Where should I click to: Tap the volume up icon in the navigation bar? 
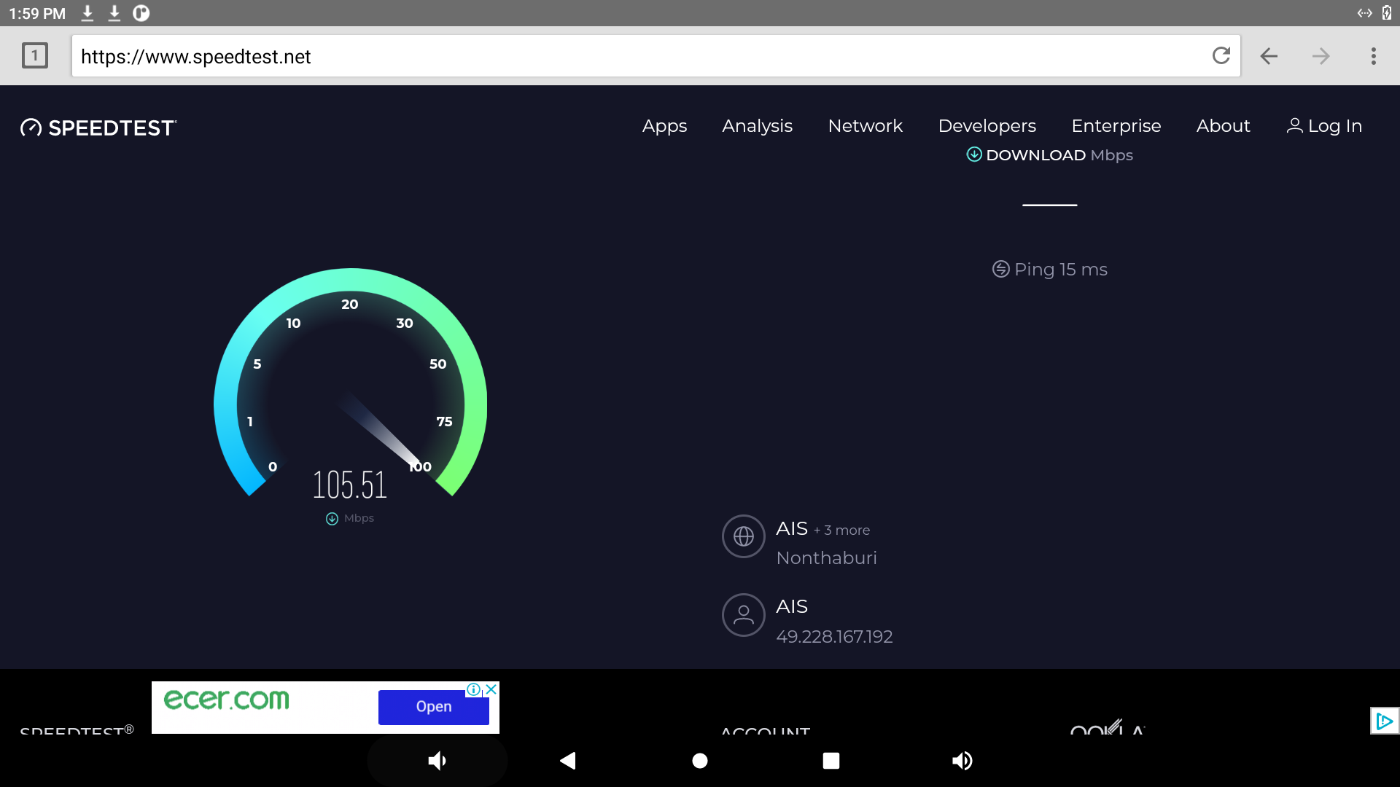coord(962,761)
